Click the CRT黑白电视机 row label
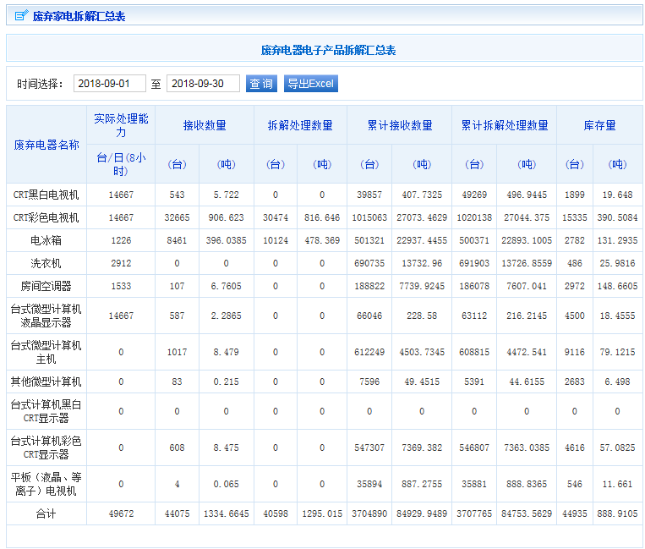Screen dimensions: 645x549 pyautogui.click(x=46, y=195)
